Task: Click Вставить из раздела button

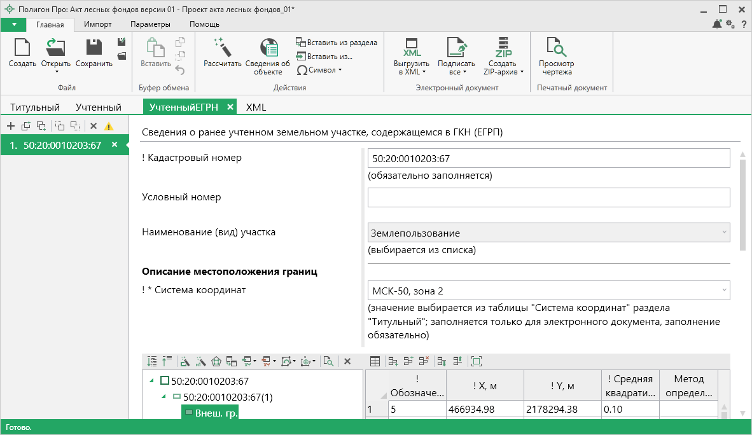Action: 337,43
